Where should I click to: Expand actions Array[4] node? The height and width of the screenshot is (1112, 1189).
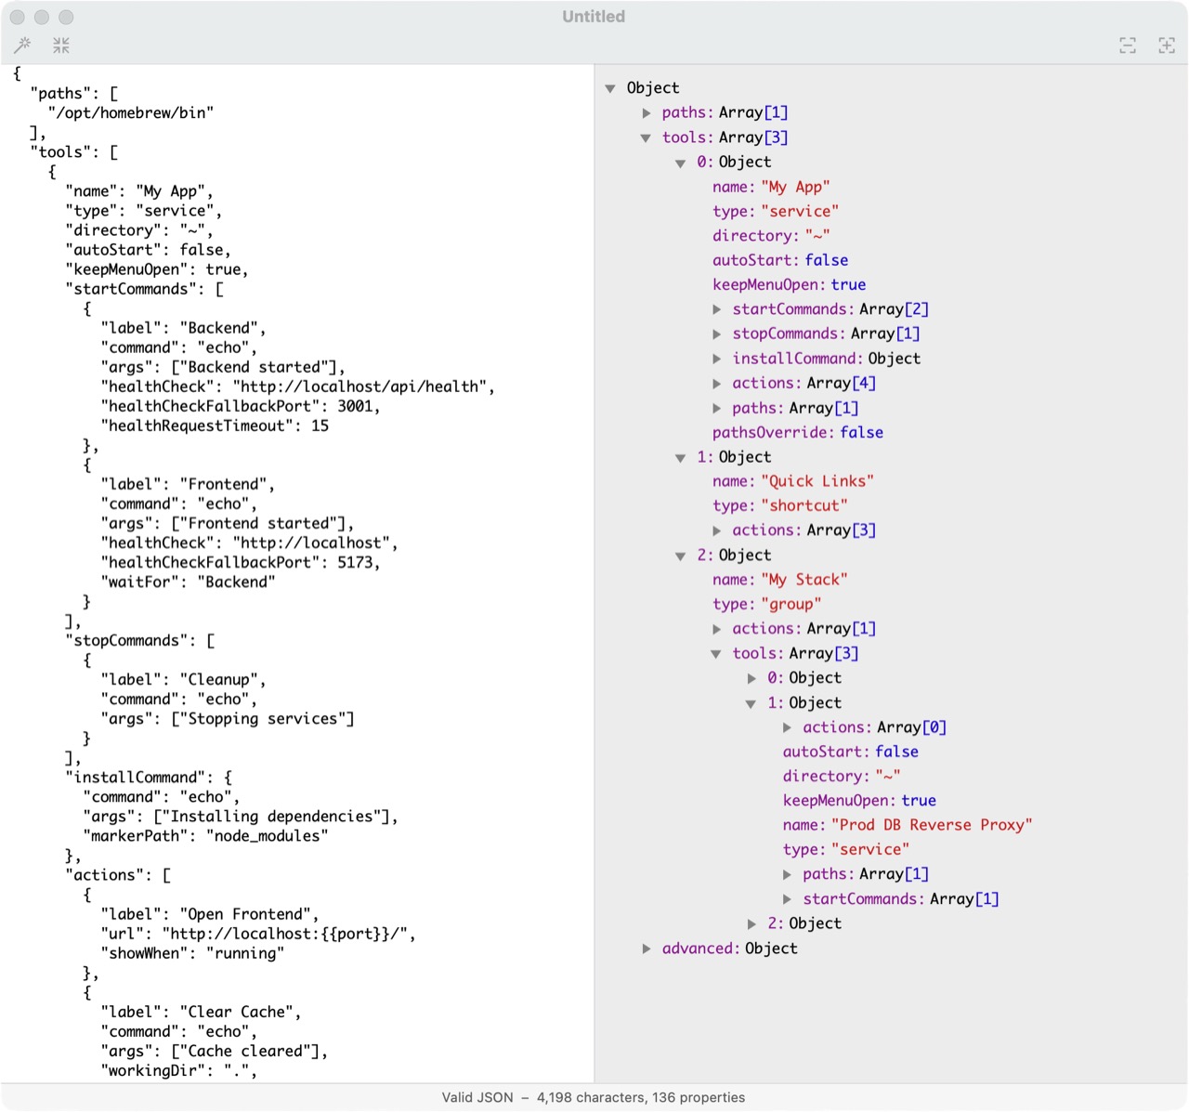point(717,383)
